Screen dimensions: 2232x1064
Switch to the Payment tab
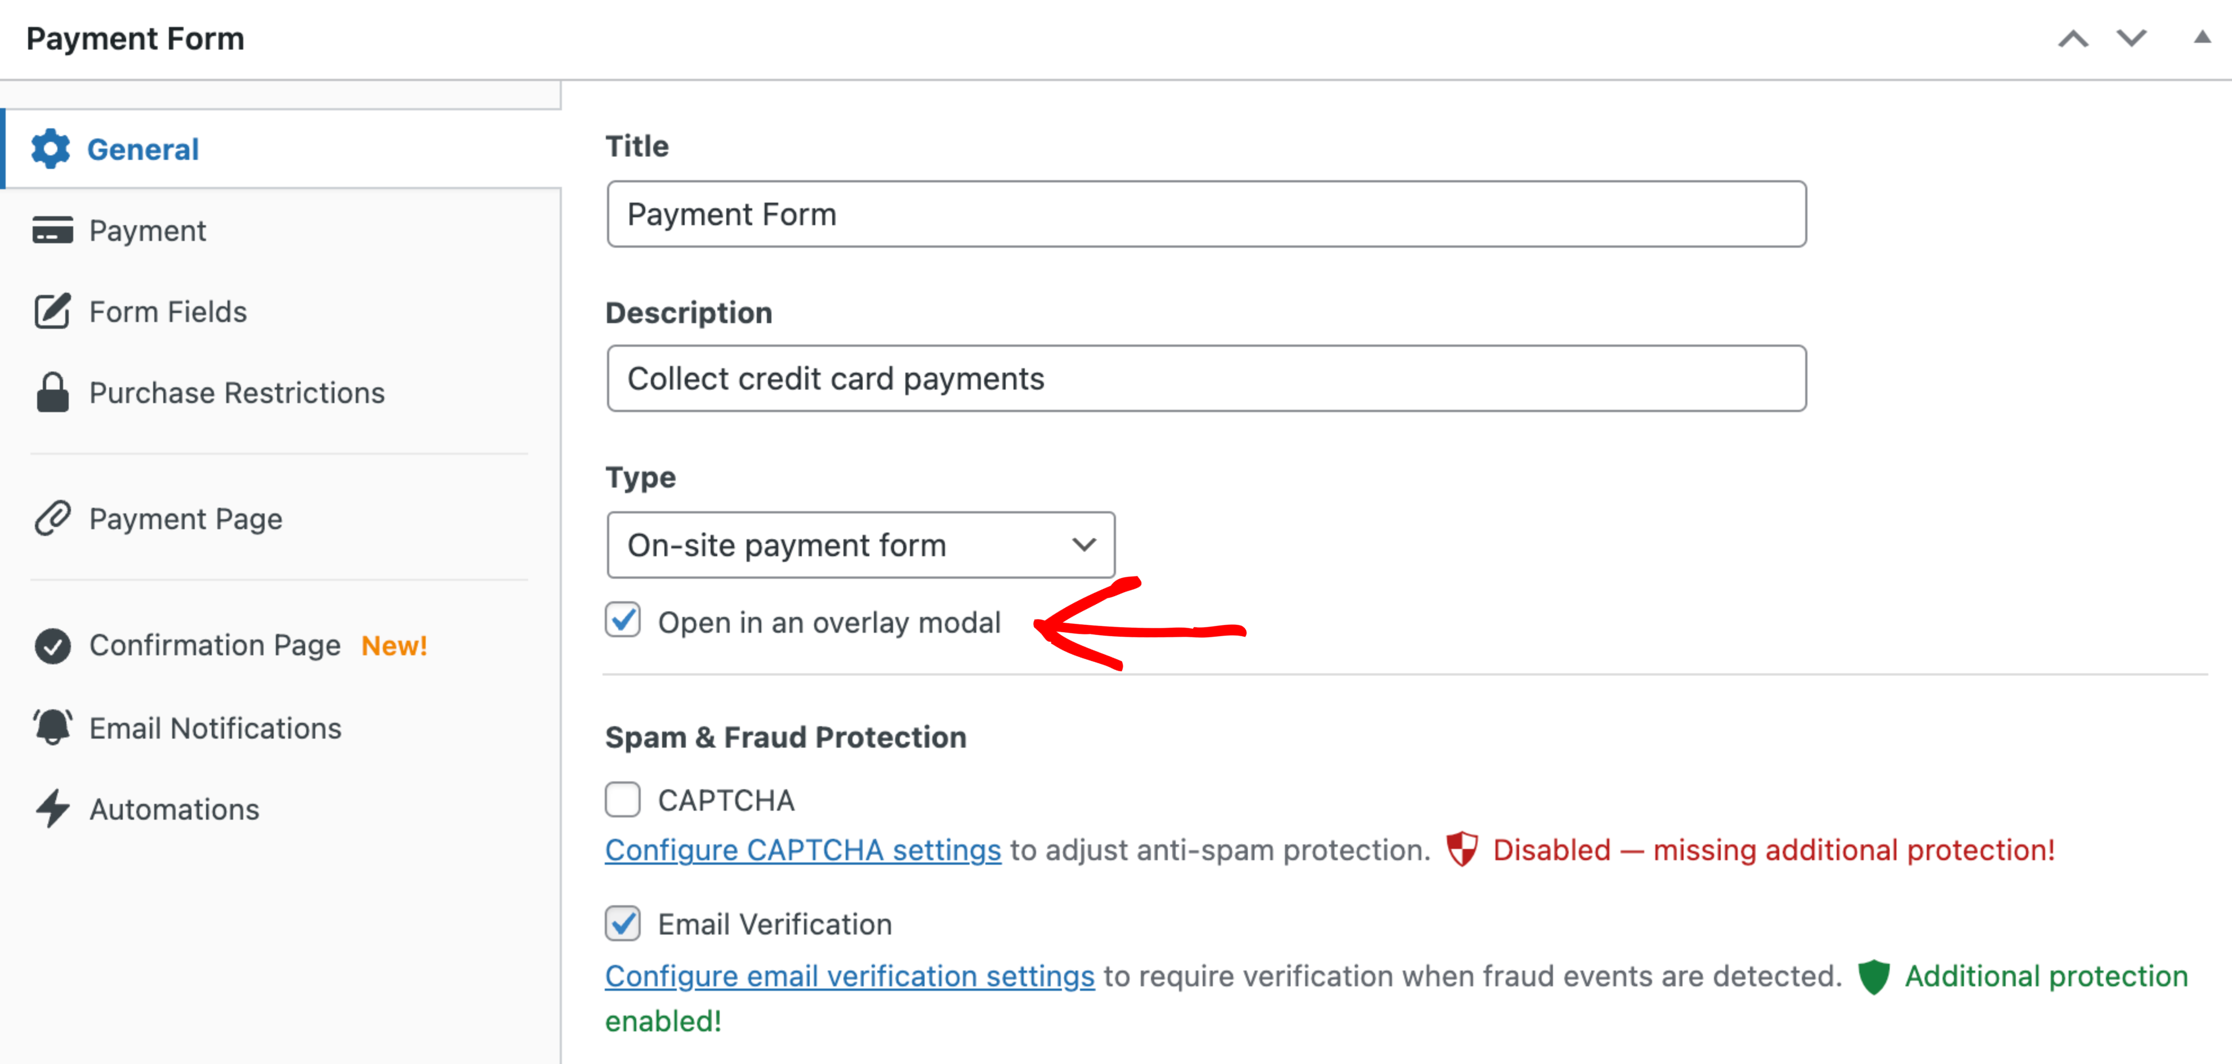pos(148,230)
